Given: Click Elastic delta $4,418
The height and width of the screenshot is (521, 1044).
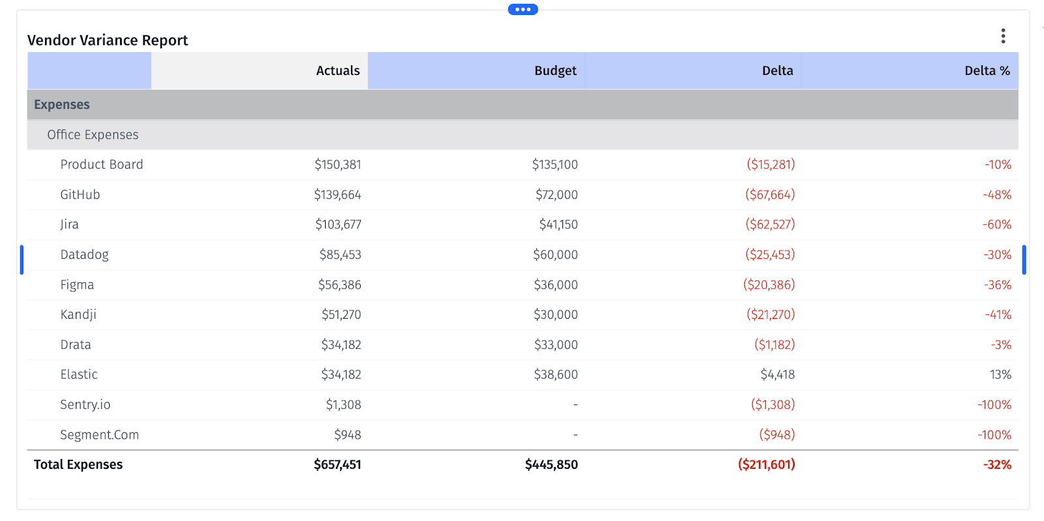Looking at the screenshot, I should (x=777, y=374).
